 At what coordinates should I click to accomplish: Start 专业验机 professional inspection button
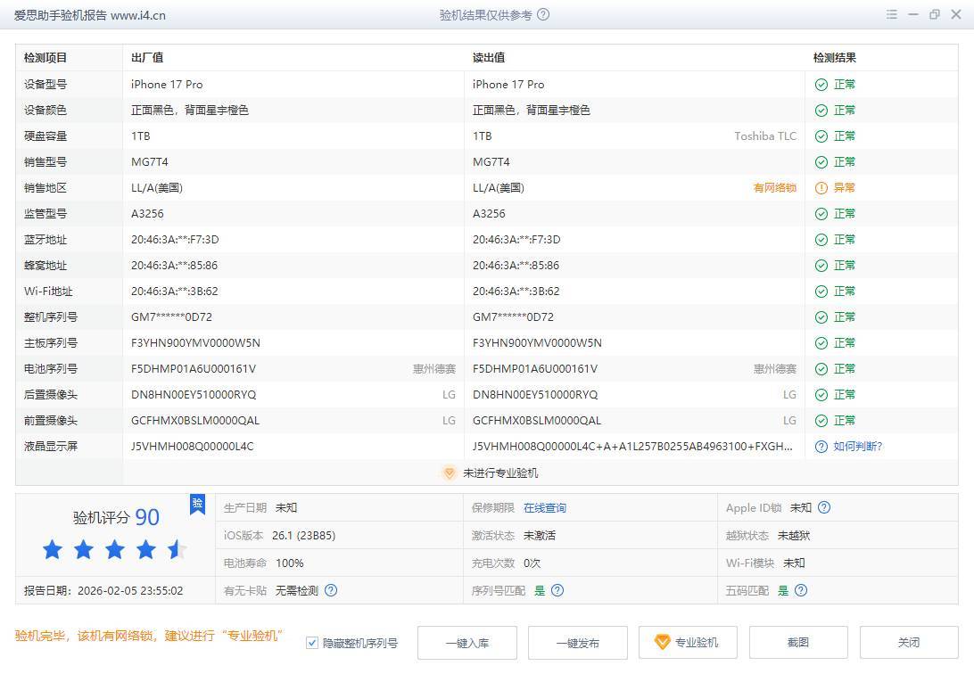click(687, 643)
